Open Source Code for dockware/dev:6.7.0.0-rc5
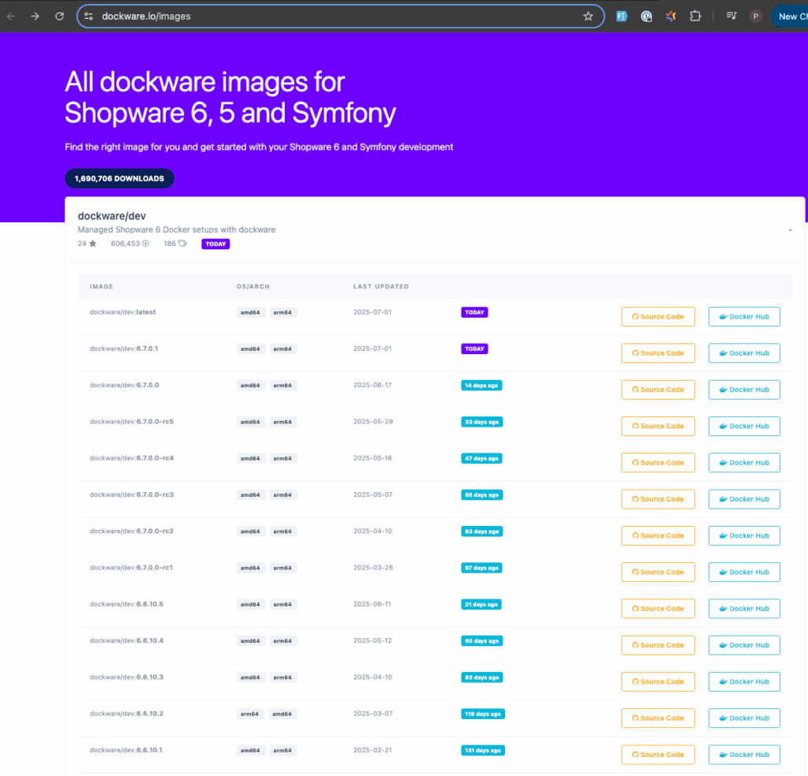Viewport: 808px width, 776px height. (x=658, y=426)
